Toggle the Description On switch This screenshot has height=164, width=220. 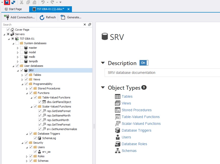pyautogui.click(x=144, y=63)
